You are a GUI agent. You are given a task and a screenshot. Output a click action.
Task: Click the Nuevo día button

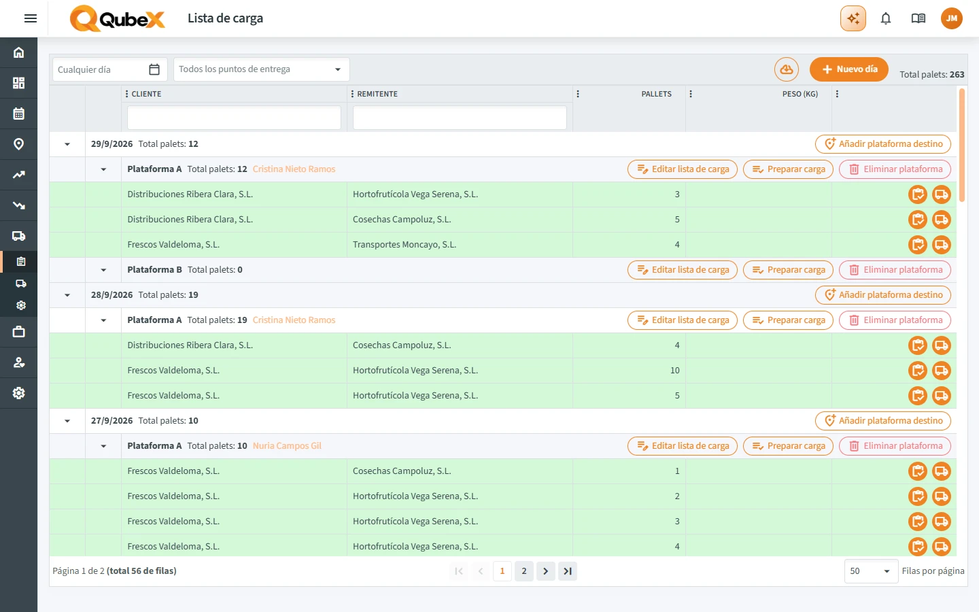click(x=849, y=69)
